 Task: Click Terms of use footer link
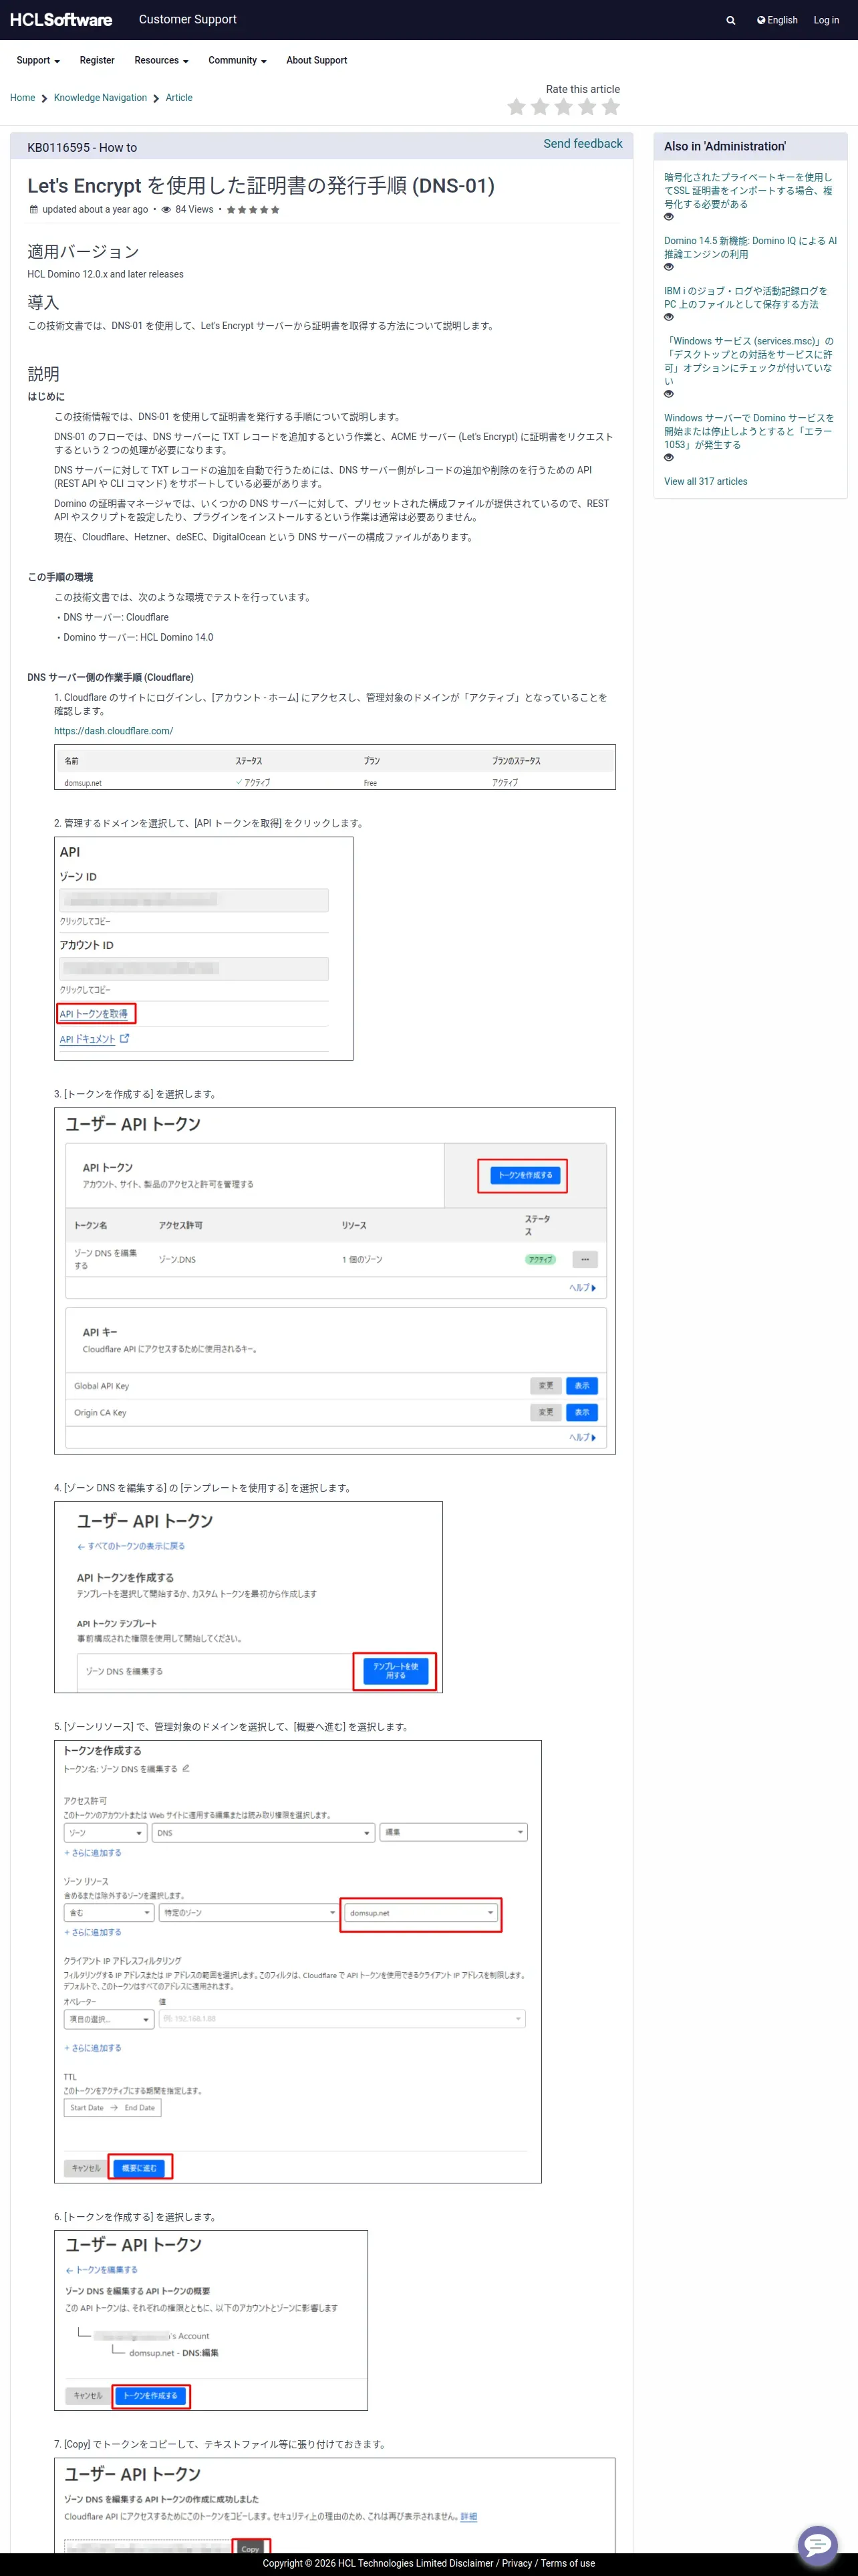tap(567, 2563)
